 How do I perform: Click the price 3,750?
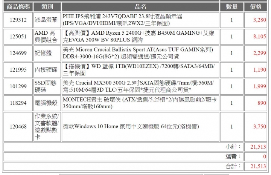260,127
